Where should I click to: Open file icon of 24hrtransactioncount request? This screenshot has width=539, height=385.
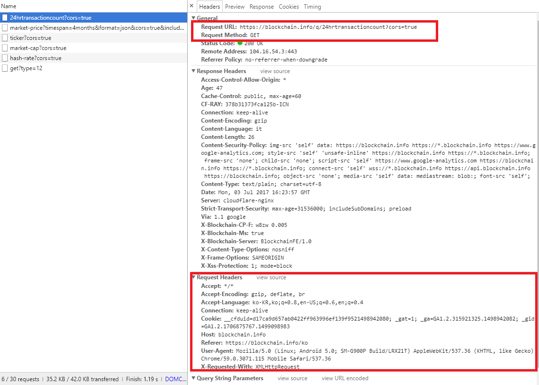click(5, 18)
